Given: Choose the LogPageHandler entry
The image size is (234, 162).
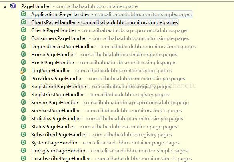Looking at the screenshot, I should click(102, 71).
